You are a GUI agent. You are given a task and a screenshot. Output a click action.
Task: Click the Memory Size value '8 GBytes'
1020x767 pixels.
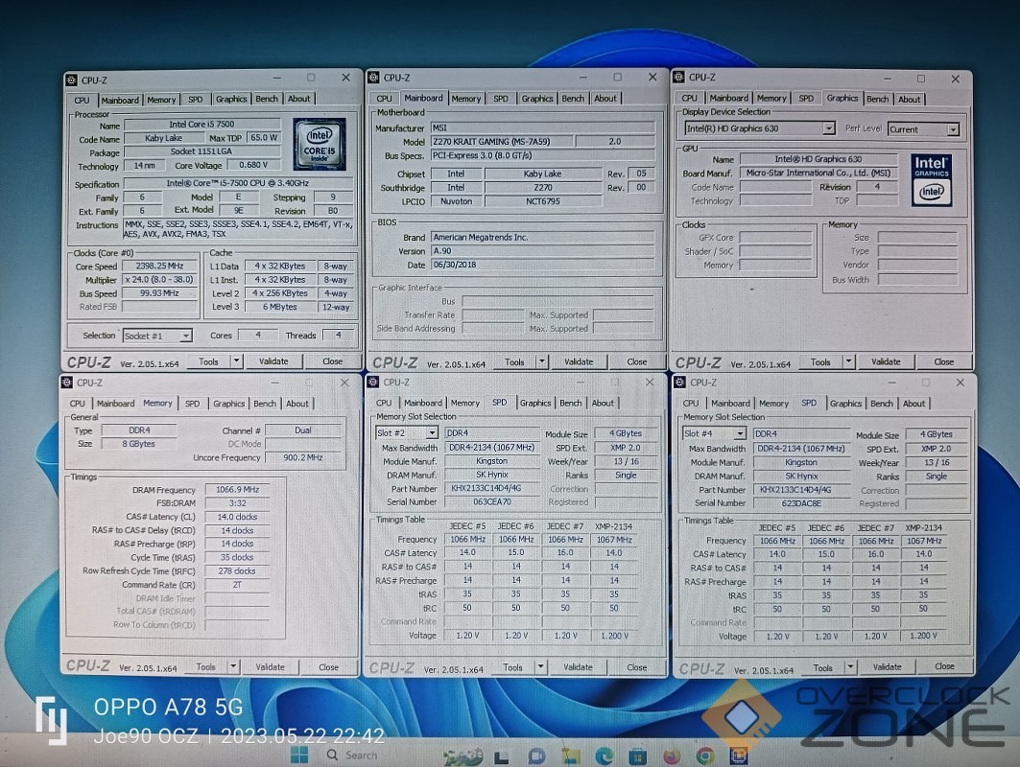tap(138, 444)
